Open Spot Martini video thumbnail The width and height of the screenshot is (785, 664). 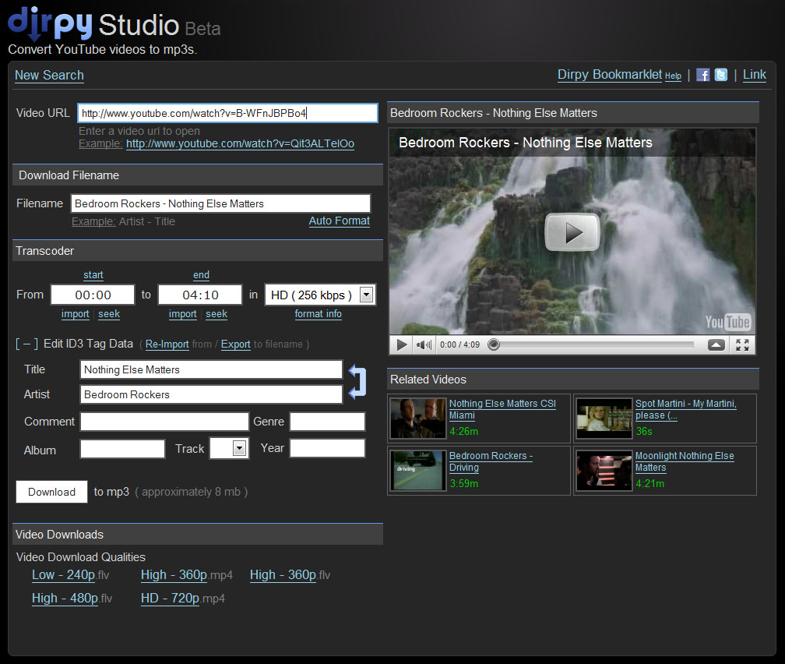pos(604,419)
